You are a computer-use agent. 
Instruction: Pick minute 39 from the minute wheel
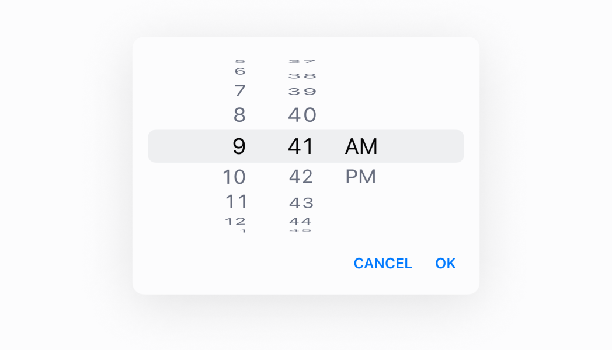click(x=302, y=91)
